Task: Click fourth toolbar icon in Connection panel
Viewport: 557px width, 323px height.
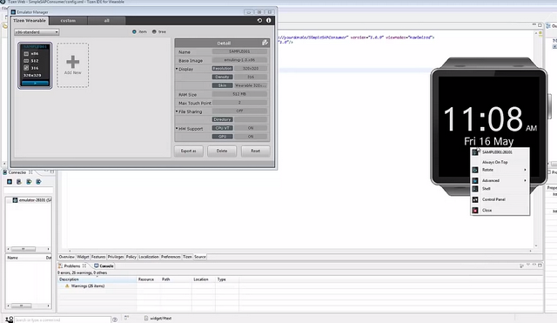Action: pyautogui.click(x=38, y=182)
